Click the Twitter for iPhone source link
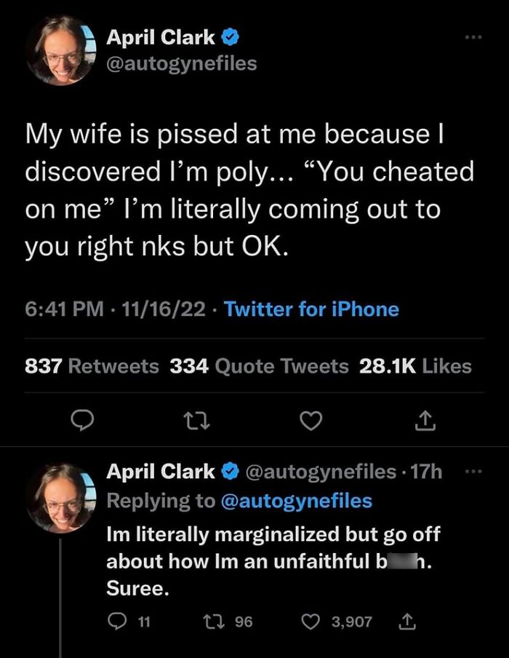The image size is (509, 658). 311,309
